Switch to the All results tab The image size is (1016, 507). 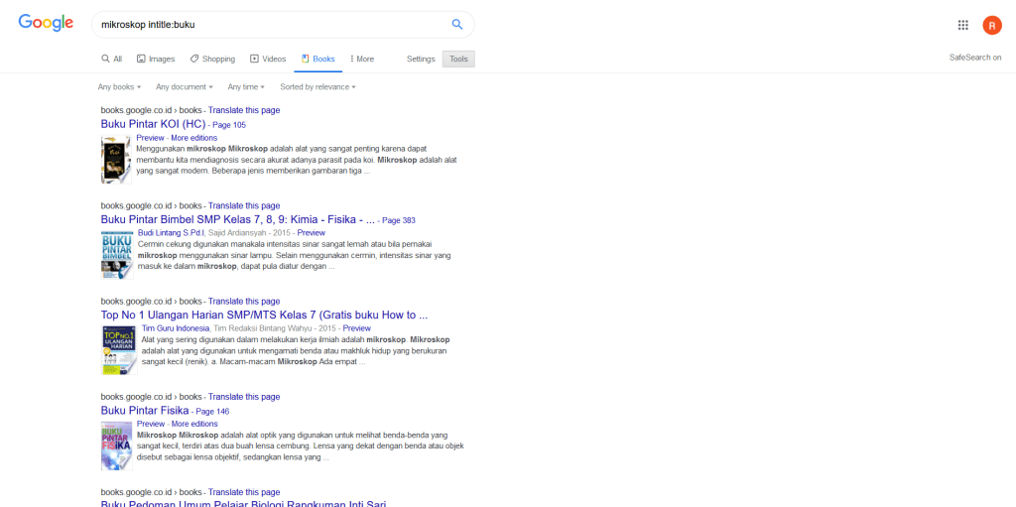(111, 59)
